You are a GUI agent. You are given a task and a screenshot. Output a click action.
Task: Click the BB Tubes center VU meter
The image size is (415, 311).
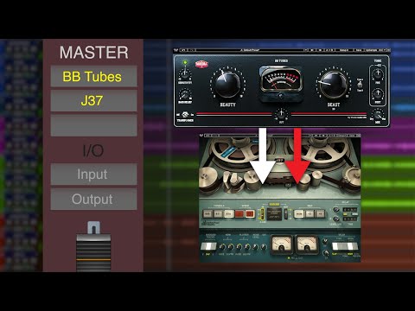coord(281,79)
